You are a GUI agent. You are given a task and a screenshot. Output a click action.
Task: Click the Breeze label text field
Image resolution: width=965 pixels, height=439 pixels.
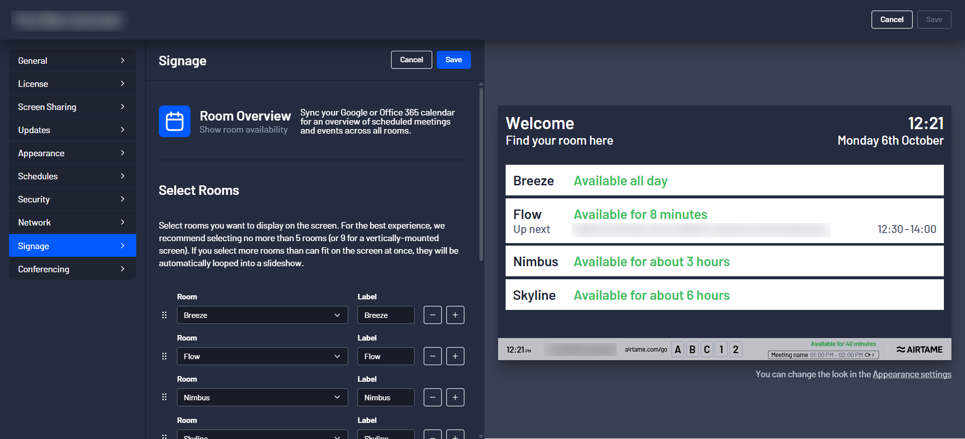pos(385,315)
